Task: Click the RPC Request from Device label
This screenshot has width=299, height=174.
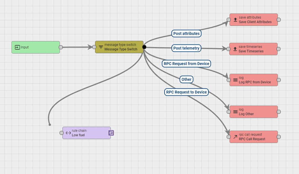Action: pyautogui.click(x=186, y=64)
